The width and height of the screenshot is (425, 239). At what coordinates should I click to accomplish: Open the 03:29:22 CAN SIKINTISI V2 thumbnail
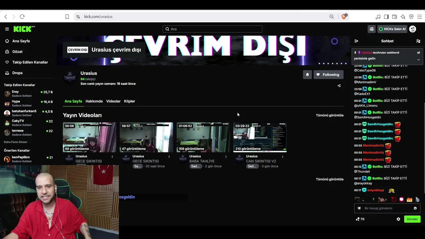click(260, 137)
